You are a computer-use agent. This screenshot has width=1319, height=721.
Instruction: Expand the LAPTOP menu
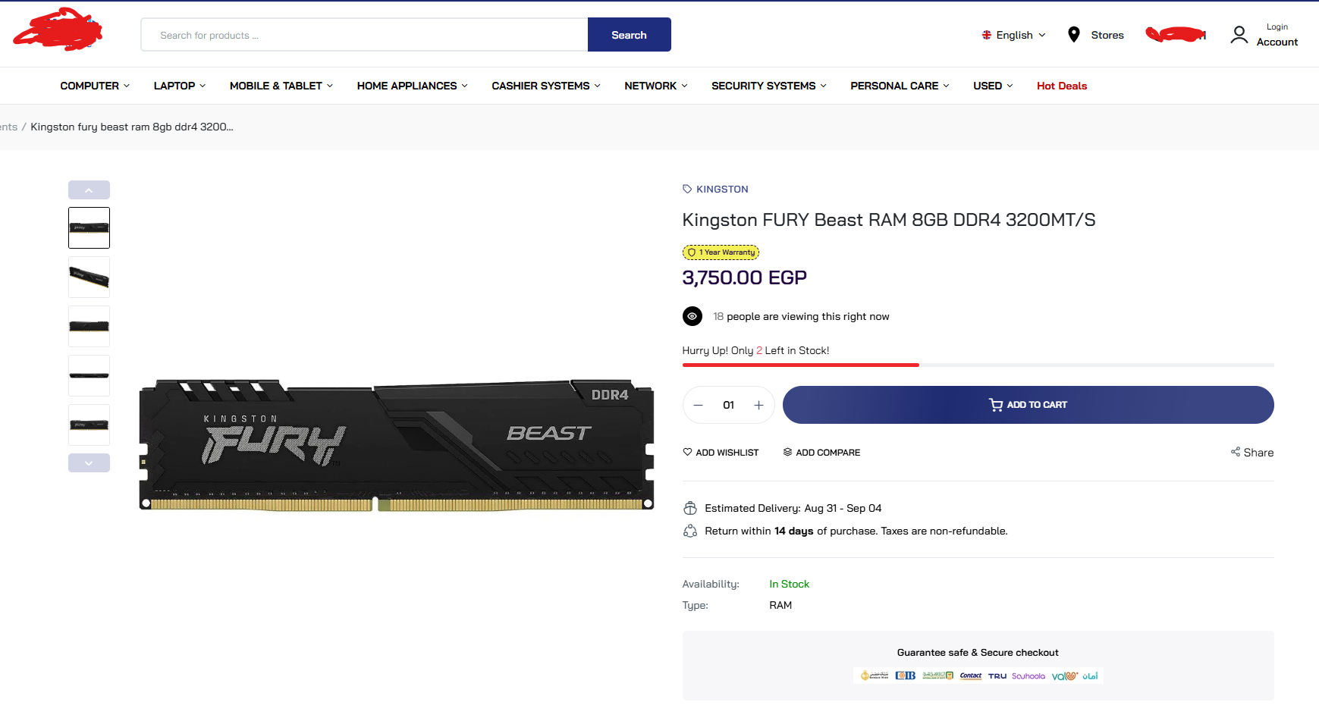tap(180, 86)
